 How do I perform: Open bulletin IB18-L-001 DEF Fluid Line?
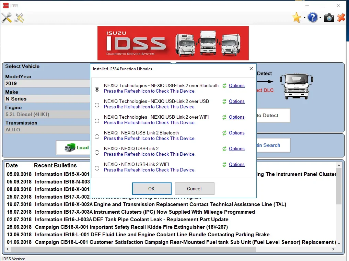[x=138, y=235]
